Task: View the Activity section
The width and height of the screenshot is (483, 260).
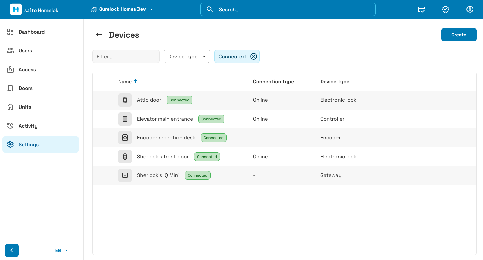Action: coord(41,126)
